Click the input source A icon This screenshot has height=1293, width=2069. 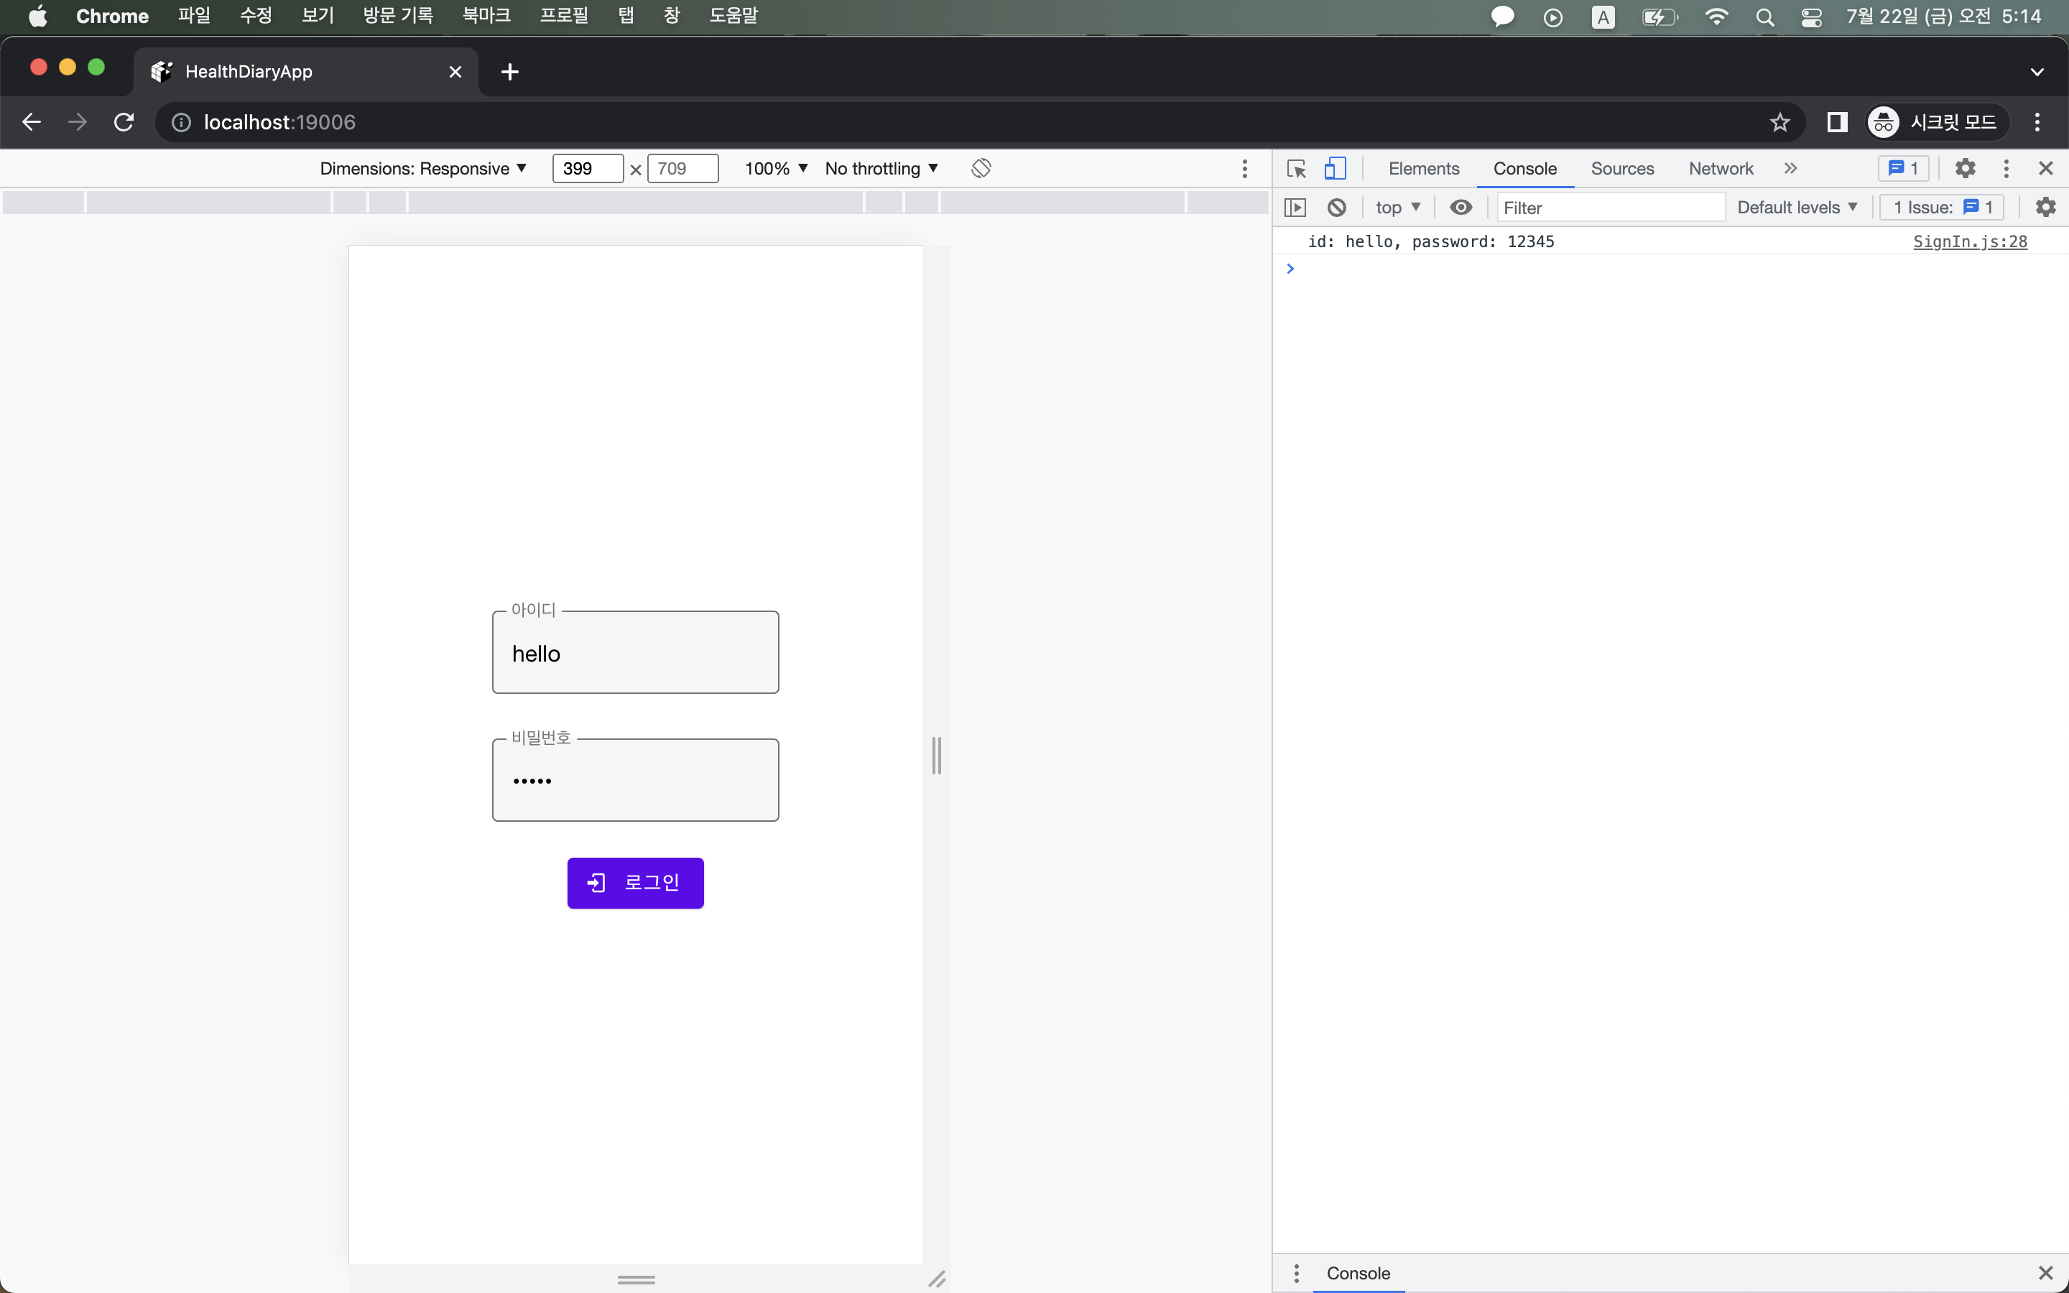pos(1603,17)
